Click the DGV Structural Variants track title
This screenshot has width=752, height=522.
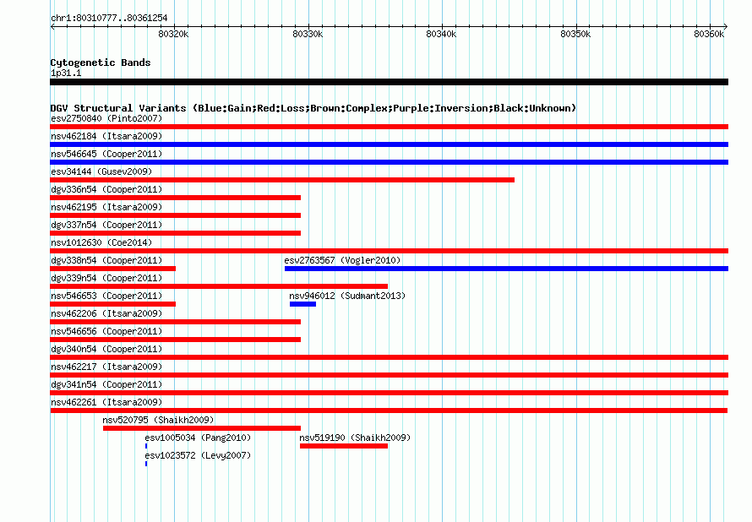pos(313,108)
